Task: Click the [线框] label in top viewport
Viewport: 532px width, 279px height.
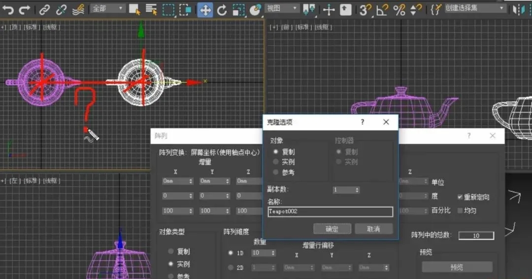Action: click(51, 27)
